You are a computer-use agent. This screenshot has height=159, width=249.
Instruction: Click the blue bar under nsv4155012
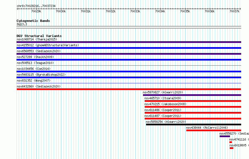pyautogui.click(x=129, y=48)
